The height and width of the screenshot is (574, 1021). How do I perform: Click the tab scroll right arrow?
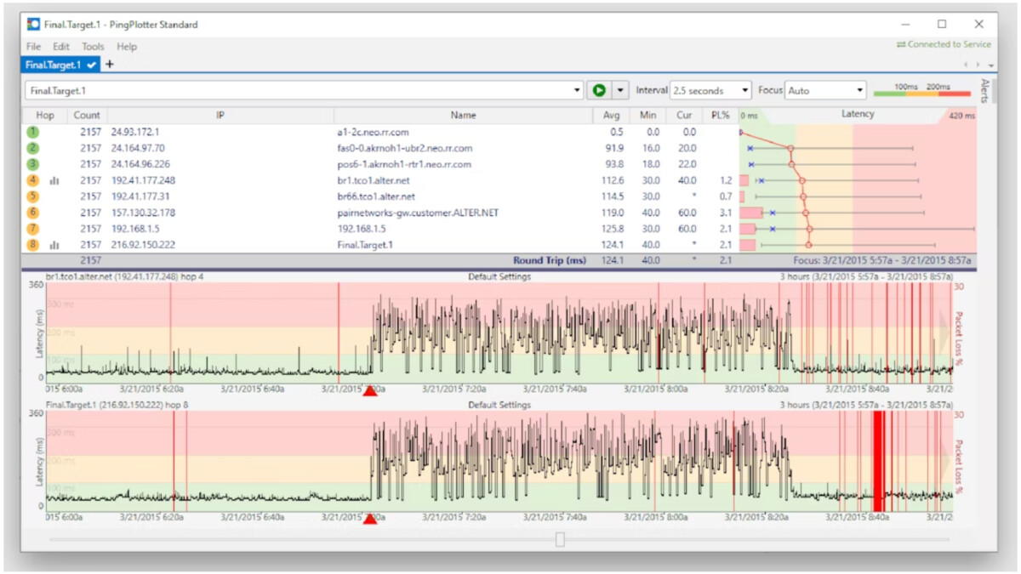pos(978,65)
